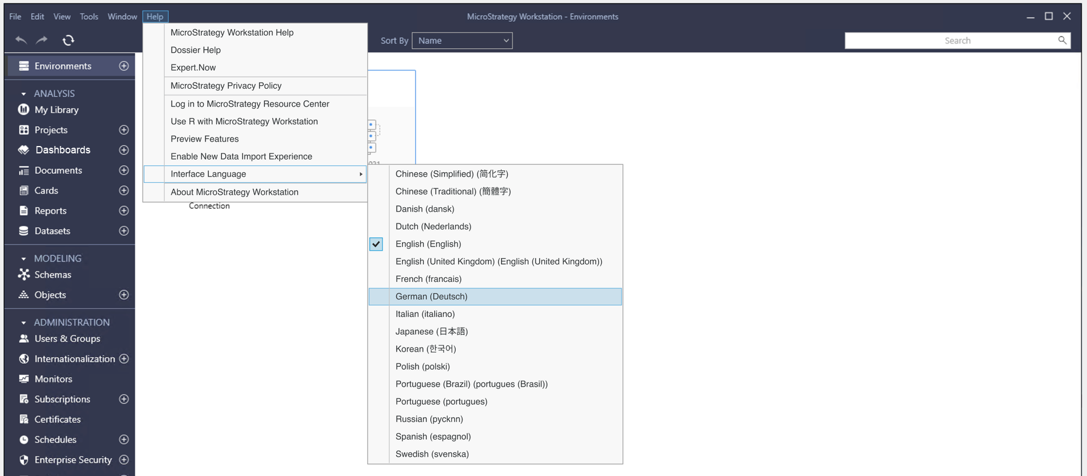The height and width of the screenshot is (476, 1087).
Task: Click MicroStrategy Privacy Policy entry
Action: [226, 86]
